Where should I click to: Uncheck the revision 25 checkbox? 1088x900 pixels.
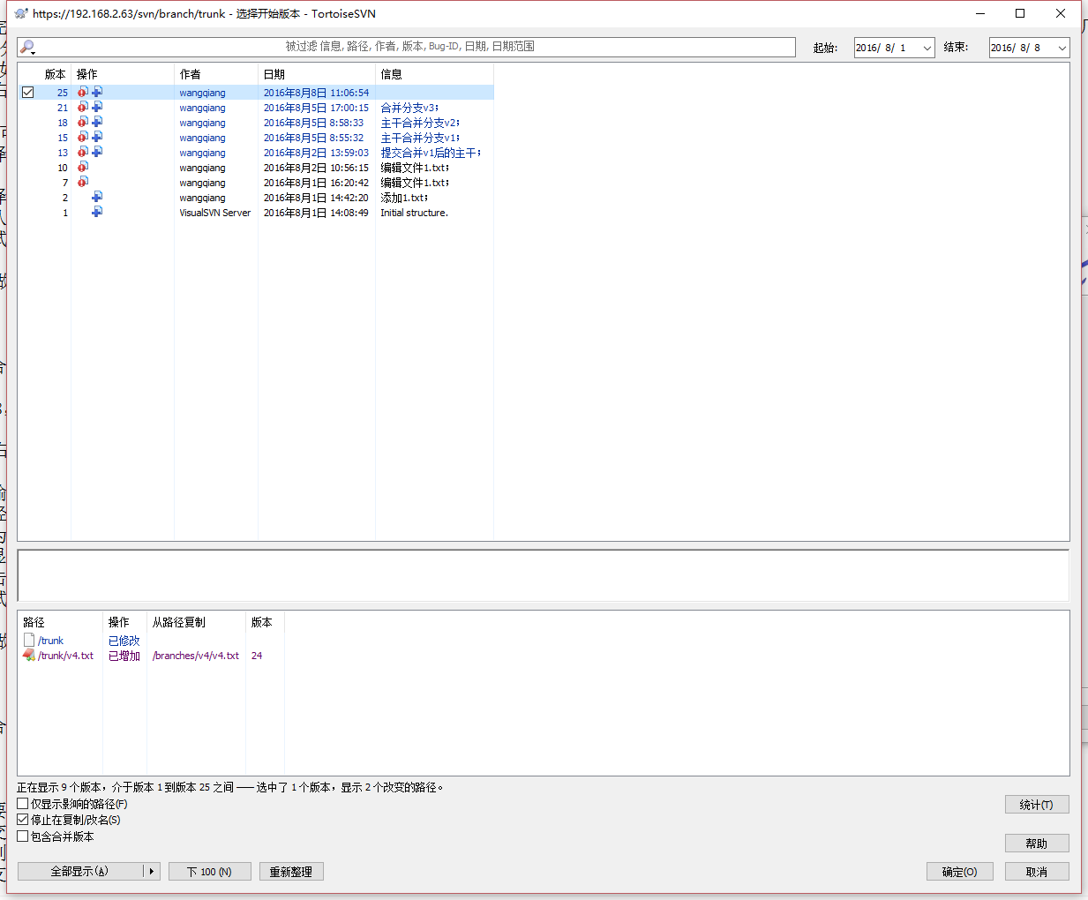(28, 93)
